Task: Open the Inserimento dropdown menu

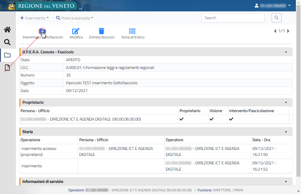Action: point(34,18)
